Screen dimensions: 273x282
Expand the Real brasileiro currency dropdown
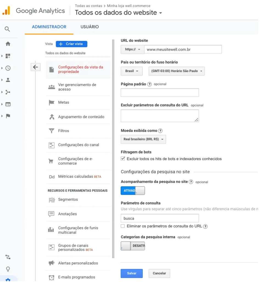143,139
